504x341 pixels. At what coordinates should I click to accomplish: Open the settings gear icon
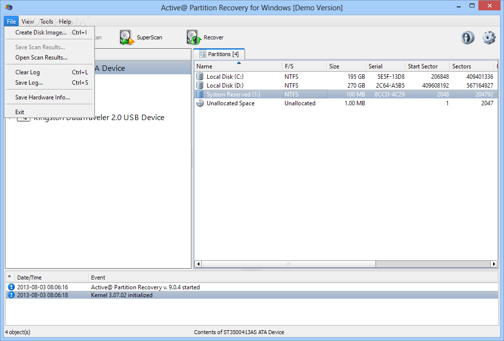tap(489, 37)
